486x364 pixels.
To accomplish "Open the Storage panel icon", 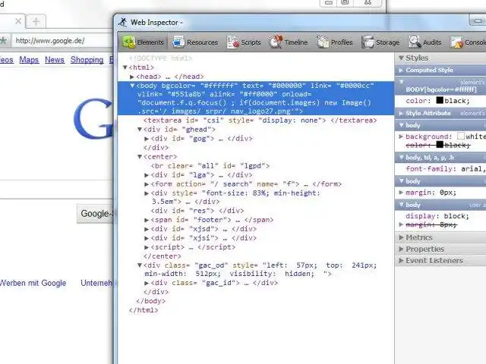I will click(x=368, y=42).
